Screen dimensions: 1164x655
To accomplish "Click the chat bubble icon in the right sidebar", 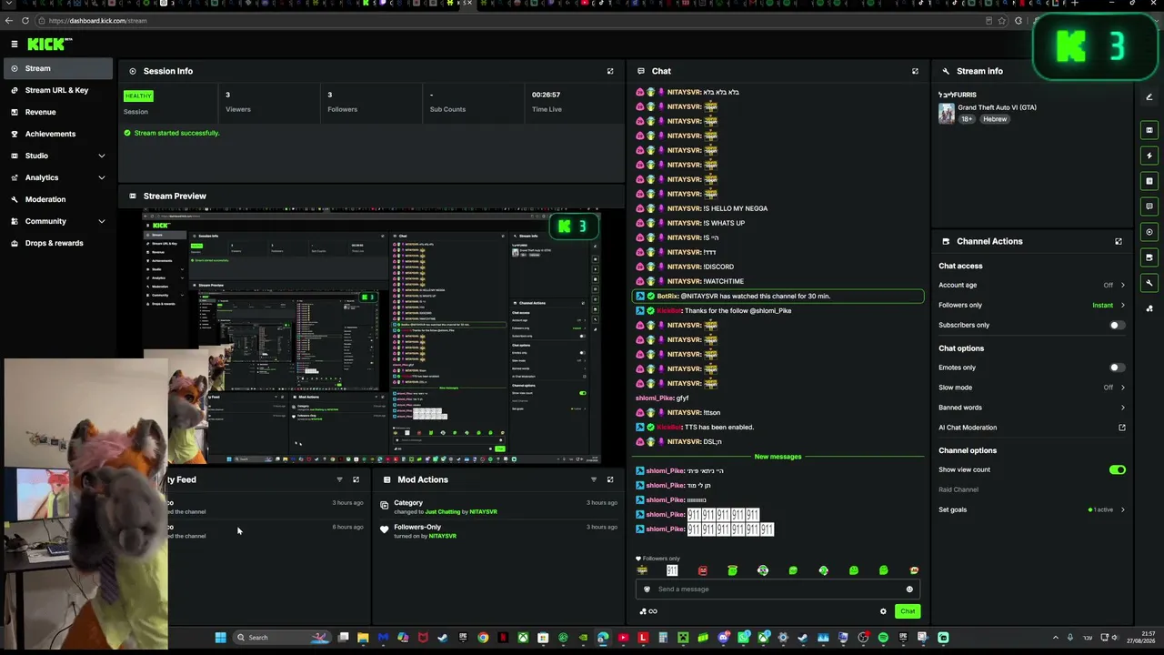I will (x=1149, y=207).
